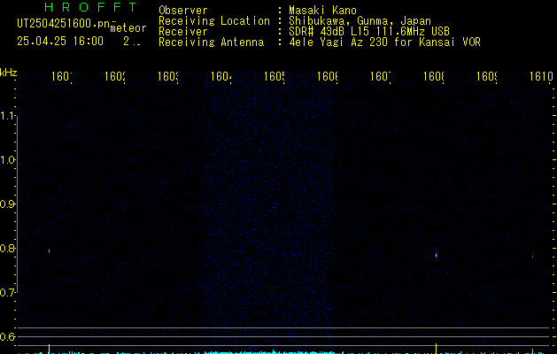
Task: Click the 0.8 frequency axis label
Action: tap(8, 248)
